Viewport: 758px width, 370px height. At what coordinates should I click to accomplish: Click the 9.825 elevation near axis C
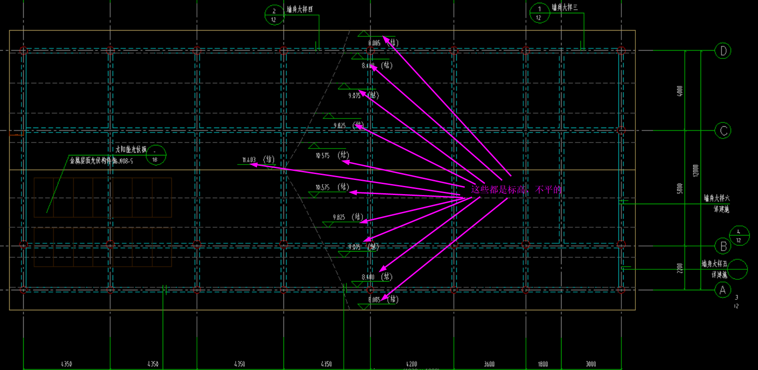339,125
